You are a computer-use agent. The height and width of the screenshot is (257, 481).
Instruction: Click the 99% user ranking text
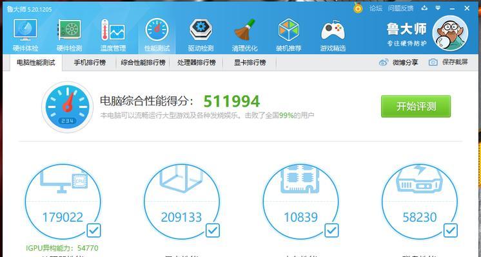[286, 115]
